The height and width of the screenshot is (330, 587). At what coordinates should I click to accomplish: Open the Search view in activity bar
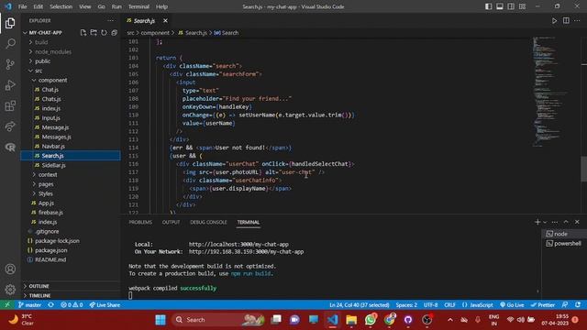tap(10, 44)
